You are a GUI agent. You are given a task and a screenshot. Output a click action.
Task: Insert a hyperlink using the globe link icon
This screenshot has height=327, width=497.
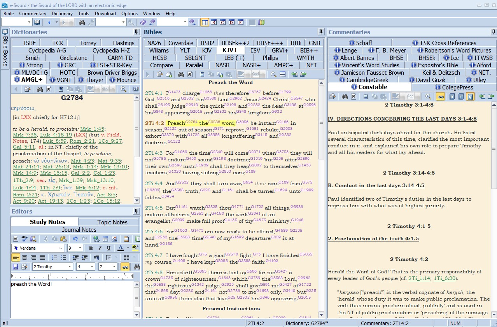click(x=96, y=239)
